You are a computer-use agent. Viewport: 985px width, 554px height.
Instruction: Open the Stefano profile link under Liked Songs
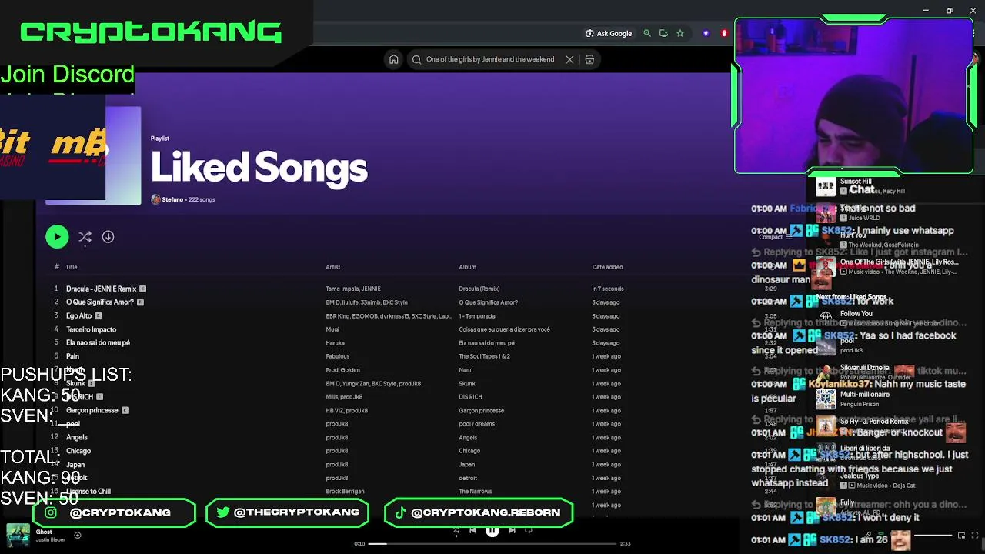[172, 199]
